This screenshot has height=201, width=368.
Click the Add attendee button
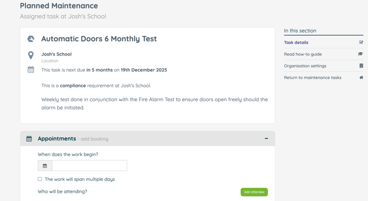pos(254,192)
